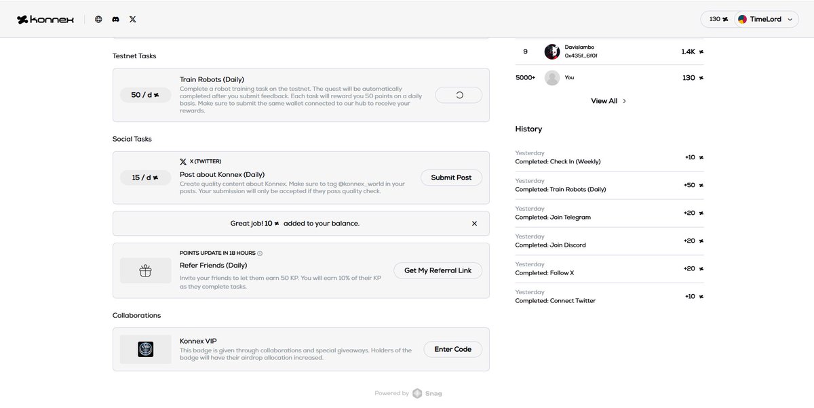Open the X icon in header

tap(133, 20)
